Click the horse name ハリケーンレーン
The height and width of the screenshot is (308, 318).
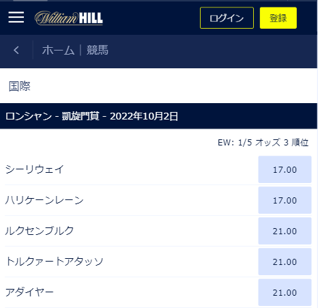point(44,200)
